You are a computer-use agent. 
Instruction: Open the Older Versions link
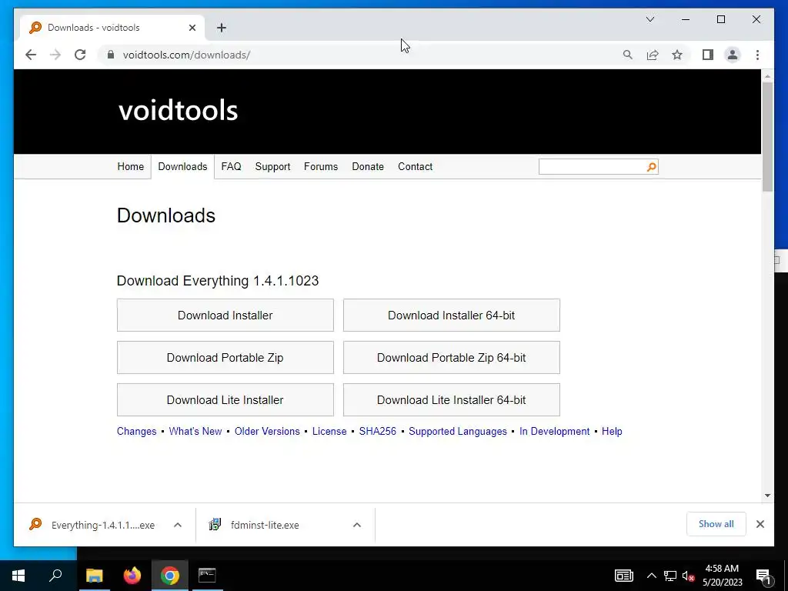(x=267, y=431)
